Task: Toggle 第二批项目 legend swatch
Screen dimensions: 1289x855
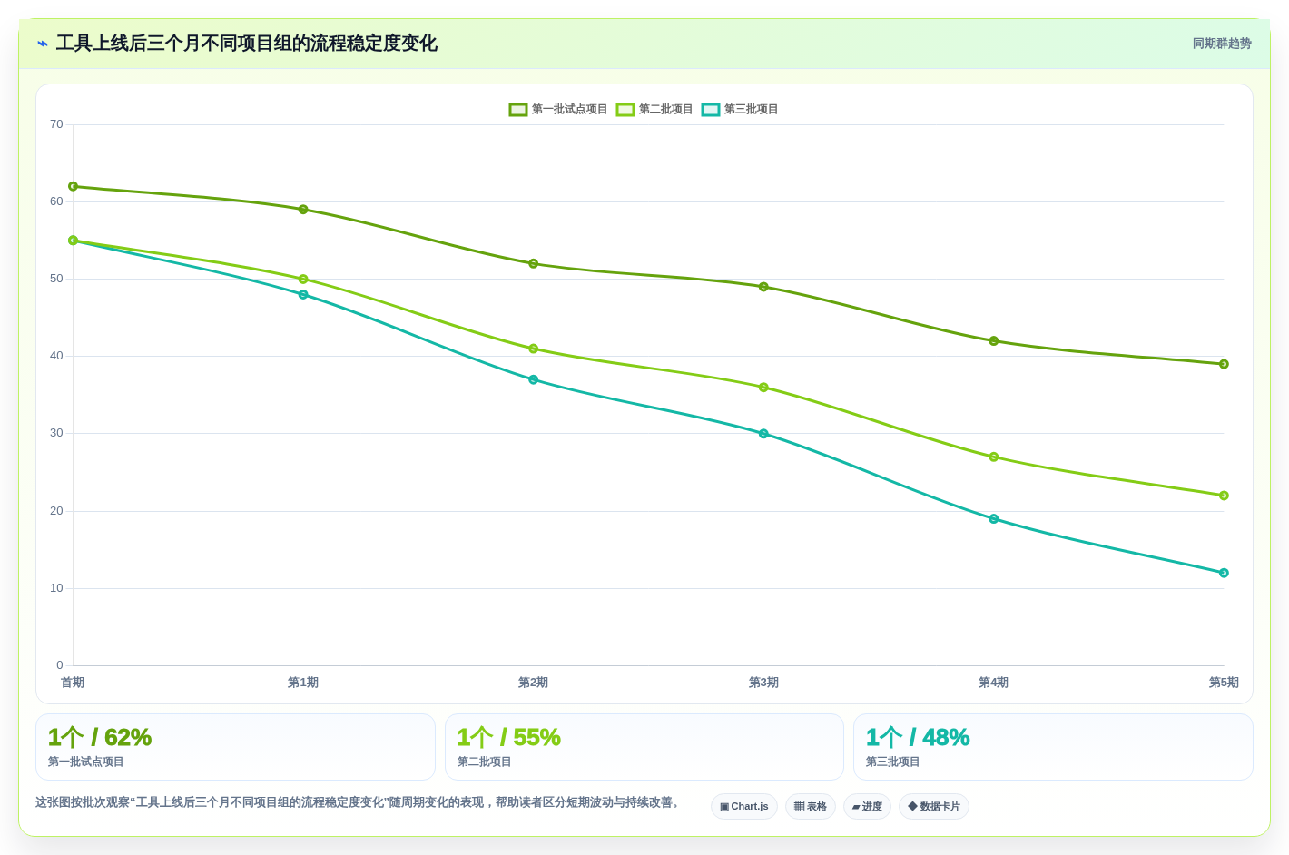Action: [x=625, y=110]
